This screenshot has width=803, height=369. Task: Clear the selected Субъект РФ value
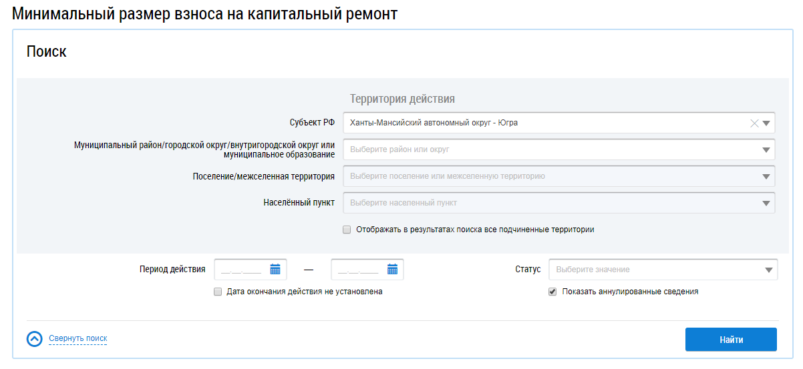[754, 123]
